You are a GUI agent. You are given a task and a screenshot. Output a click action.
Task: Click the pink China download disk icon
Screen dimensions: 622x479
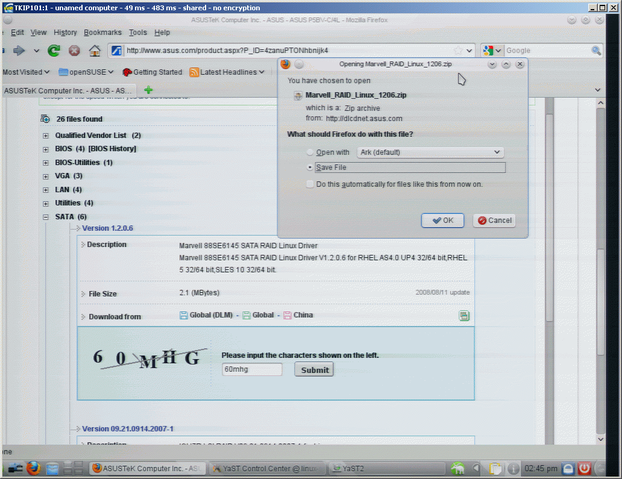[x=287, y=315]
